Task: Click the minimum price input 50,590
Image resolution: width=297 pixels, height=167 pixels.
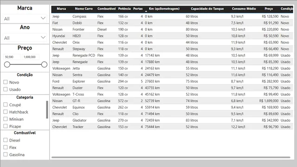Action: click(12, 57)
